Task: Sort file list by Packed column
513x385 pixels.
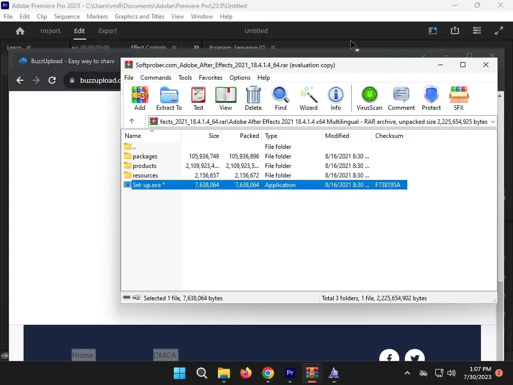Action: coord(242,135)
